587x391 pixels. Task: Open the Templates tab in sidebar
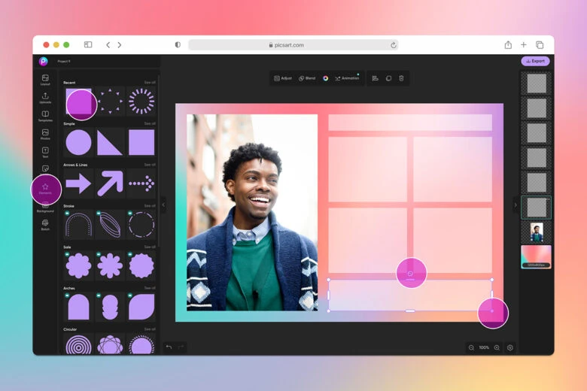coord(45,115)
